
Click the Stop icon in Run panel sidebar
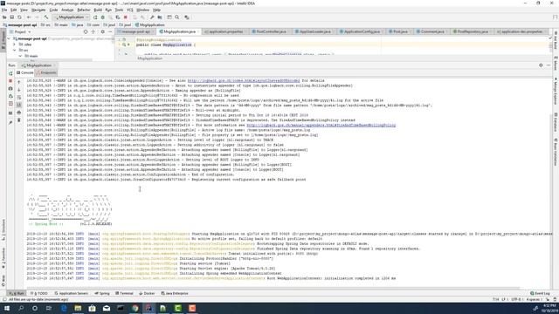pyautogui.click(x=10, y=81)
